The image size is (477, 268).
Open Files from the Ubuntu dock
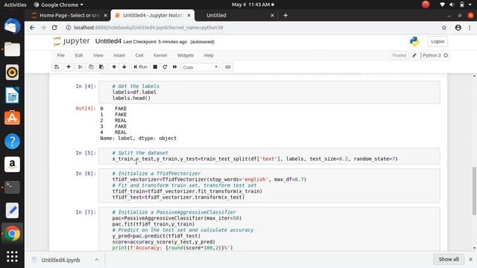(x=12, y=49)
